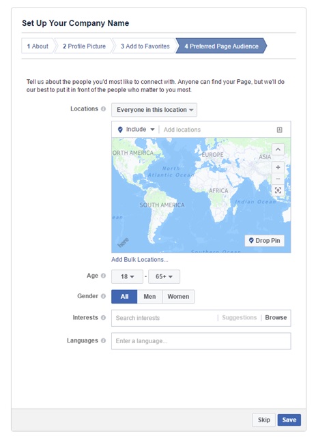Open the Include dropdown

137,130
